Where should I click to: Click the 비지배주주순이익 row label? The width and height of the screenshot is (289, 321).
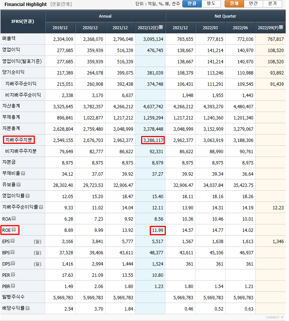(23, 95)
